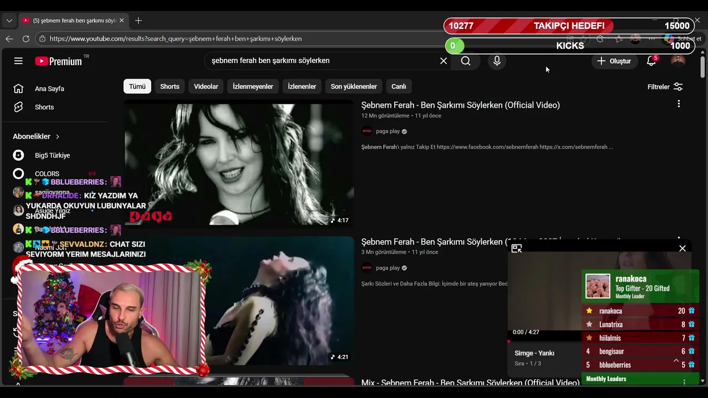
Task: Select the İzlenenler filter chip
Action: pyautogui.click(x=302, y=86)
